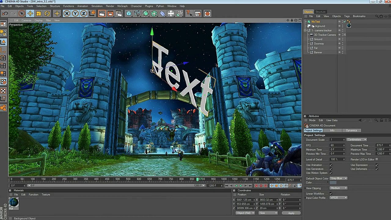Image resolution: width=391 pixels, height=220 pixels.
Task: Open the Bookmarks menu in Objects manager
Action: 359,16
